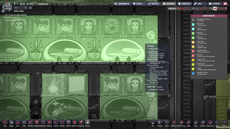Select the Sub-Priority tool
The image size is (230, 129).
click(x=181, y=122)
